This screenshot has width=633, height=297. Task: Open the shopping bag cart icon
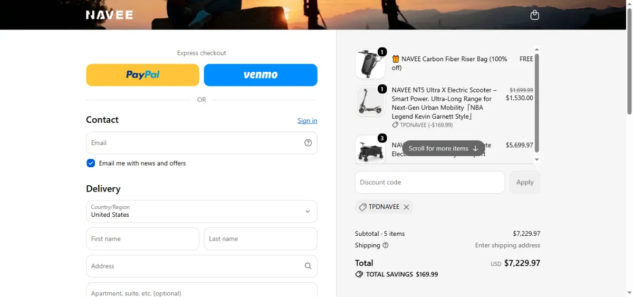tap(534, 15)
